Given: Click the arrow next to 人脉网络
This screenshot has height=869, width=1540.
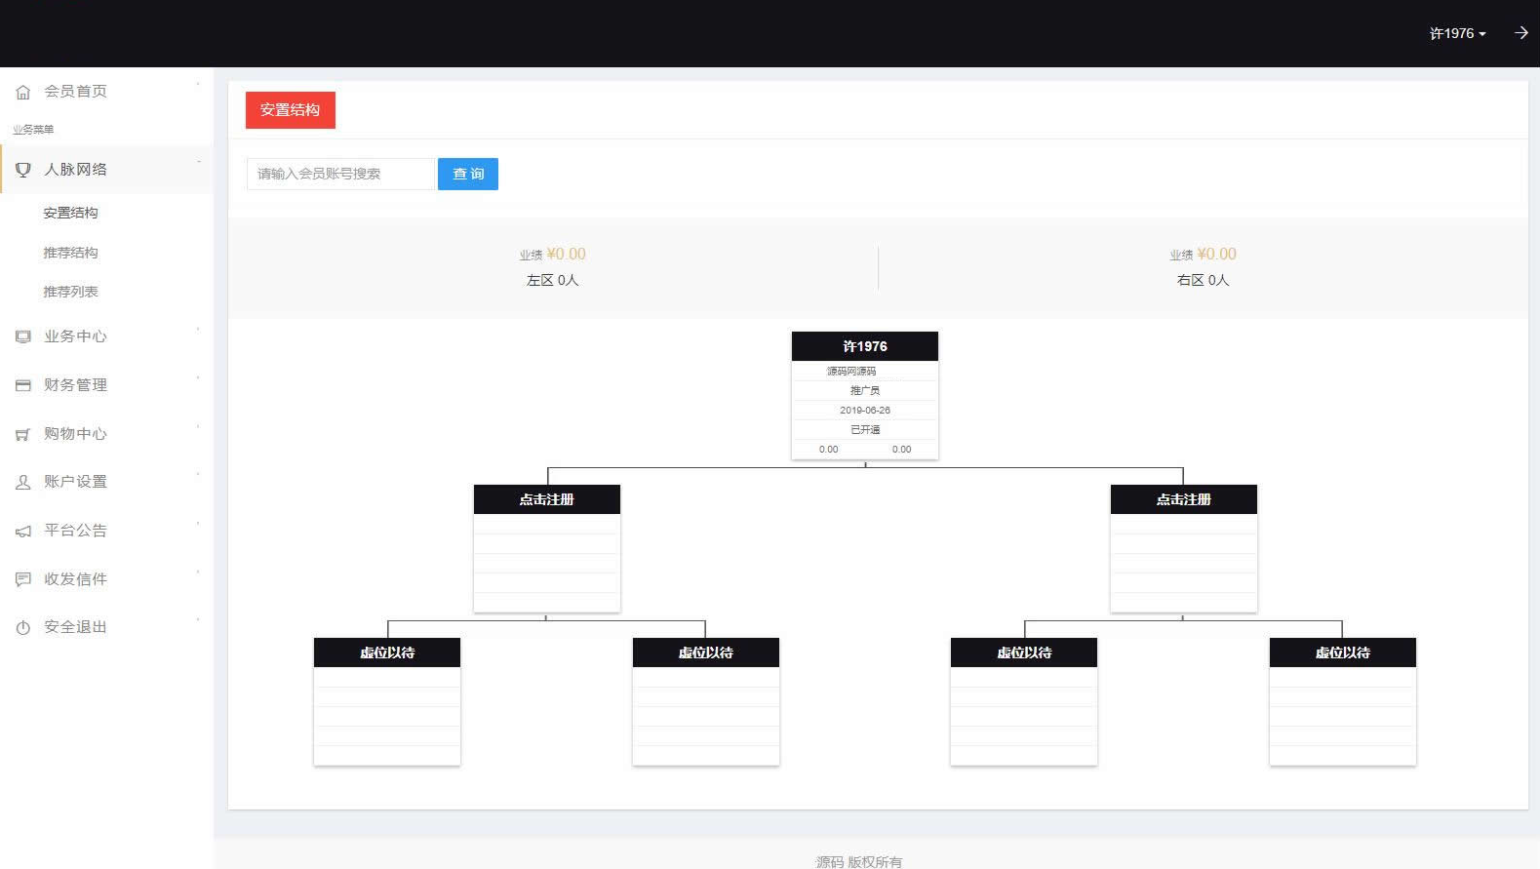Looking at the screenshot, I should pyautogui.click(x=198, y=162).
